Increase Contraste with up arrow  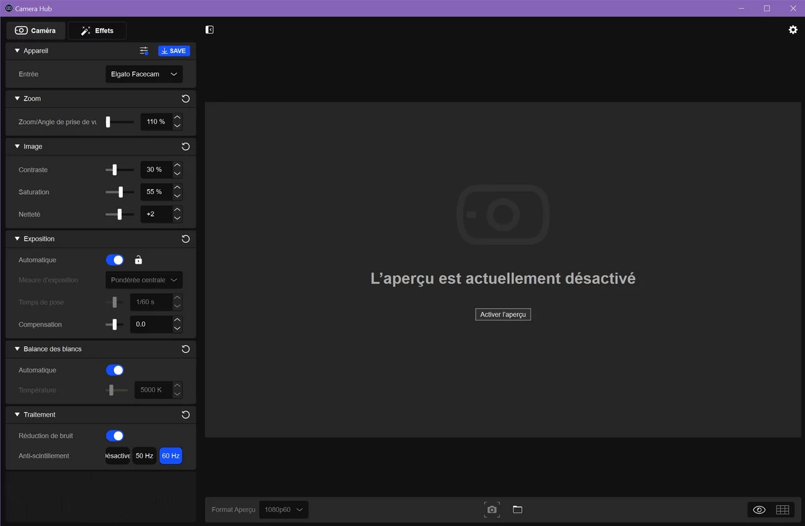click(177, 165)
